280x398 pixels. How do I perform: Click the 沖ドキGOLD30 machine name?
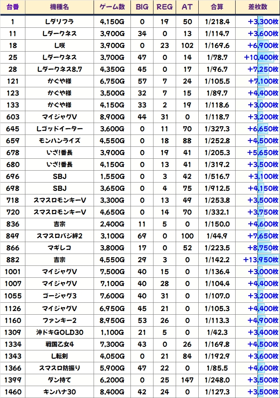(x=59, y=332)
